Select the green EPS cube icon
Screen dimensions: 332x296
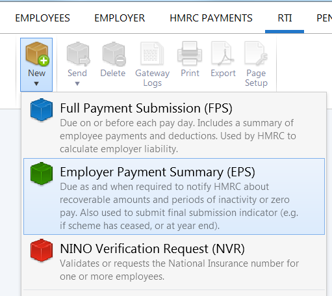(x=42, y=173)
